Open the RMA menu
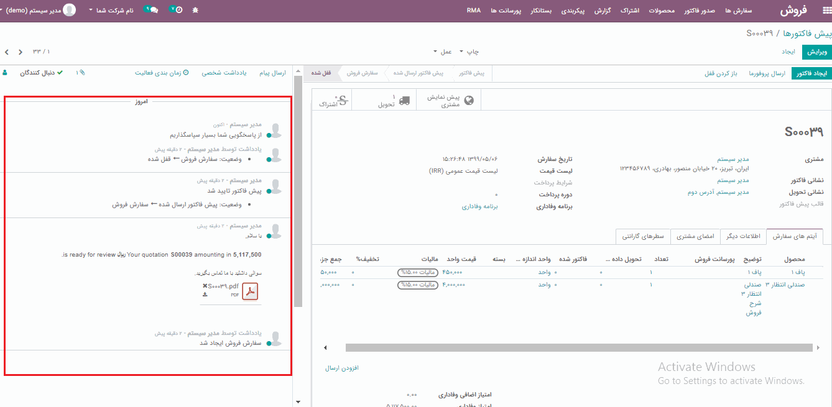The height and width of the screenshot is (407, 832). [474, 11]
